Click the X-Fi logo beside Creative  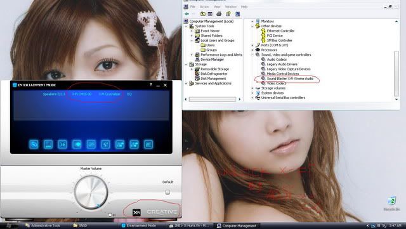coord(136,212)
